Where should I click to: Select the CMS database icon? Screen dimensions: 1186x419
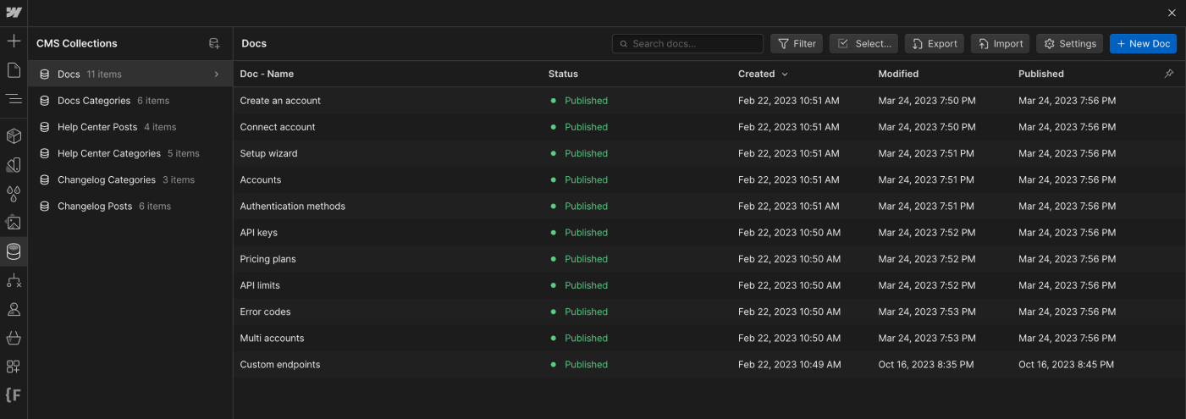(14, 251)
